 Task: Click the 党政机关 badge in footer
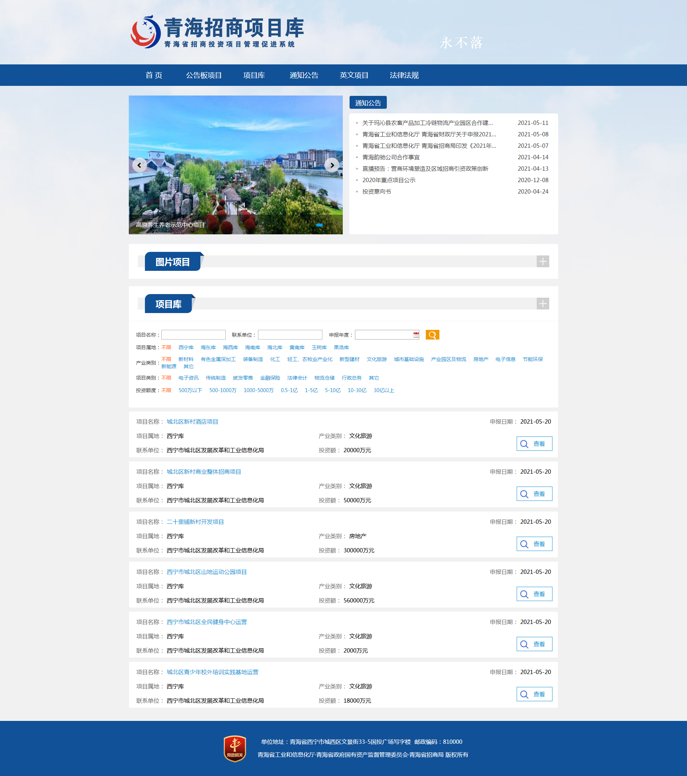tap(235, 748)
